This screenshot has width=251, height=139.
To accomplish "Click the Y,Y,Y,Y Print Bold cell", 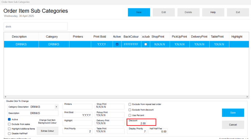I will pos(102,44).
